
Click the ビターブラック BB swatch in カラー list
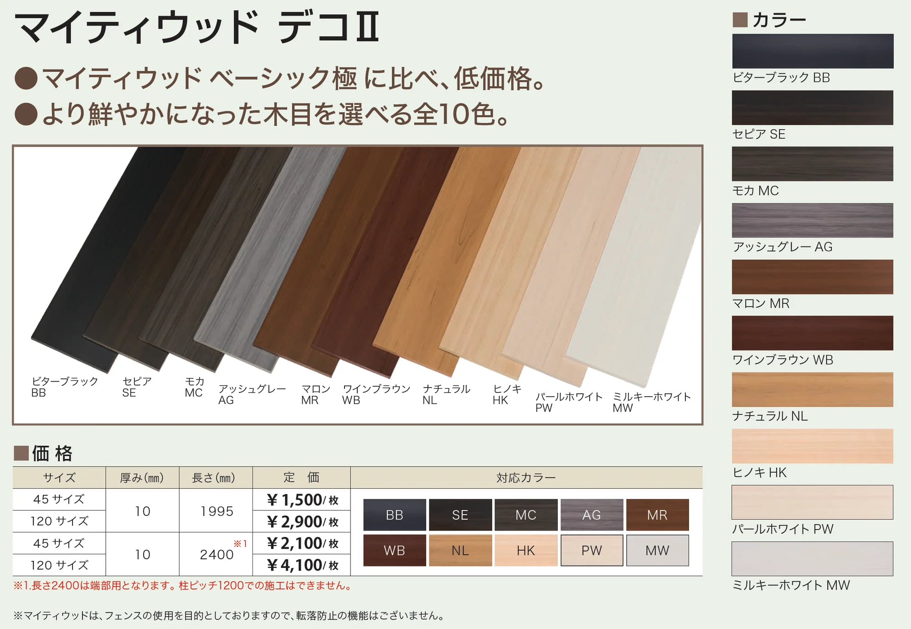[x=813, y=51]
